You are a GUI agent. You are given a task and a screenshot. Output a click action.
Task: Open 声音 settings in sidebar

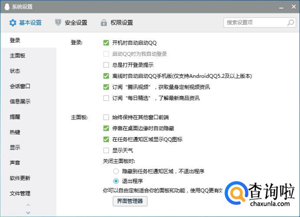28,163
